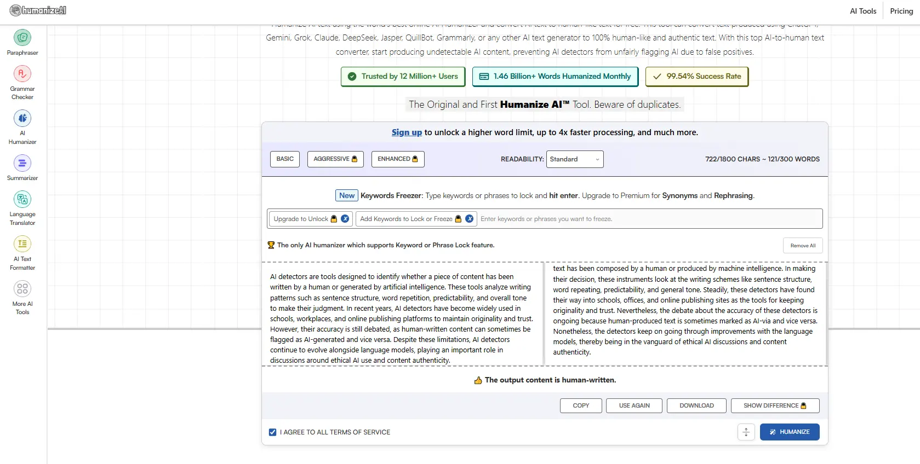The height and width of the screenshot is (464, 920).
Task: Open the Readability Standard dropdown
Action: (575, 159)
